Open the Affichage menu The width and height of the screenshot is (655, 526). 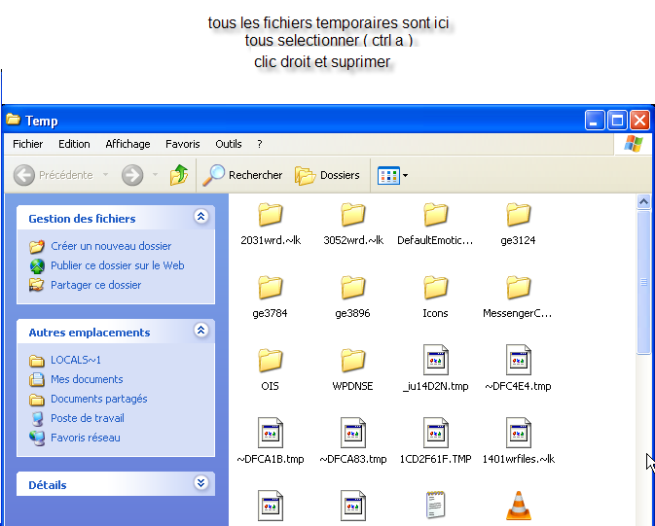click(x=127, y=144)
